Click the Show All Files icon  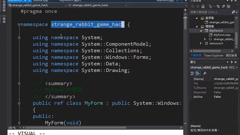point(228,6)
